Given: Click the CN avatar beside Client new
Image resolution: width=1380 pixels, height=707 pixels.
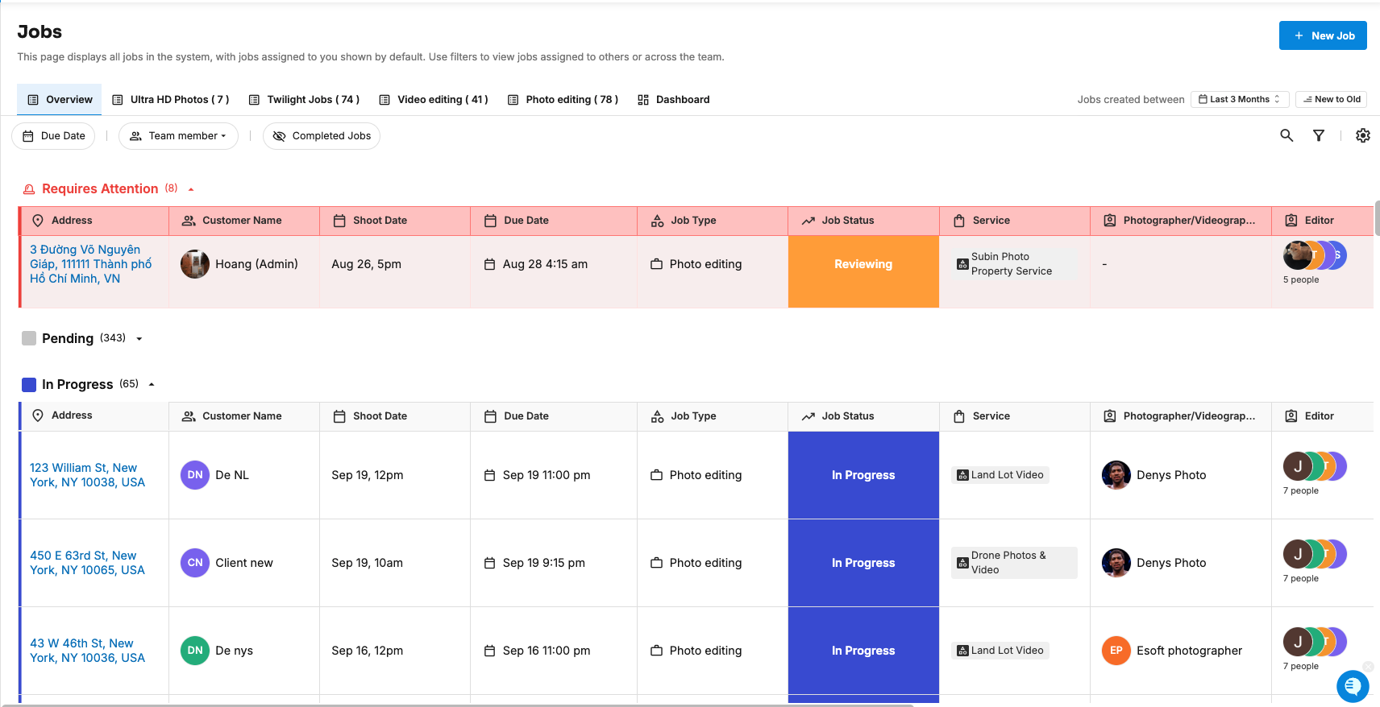Looking at the screenshot, I should pos(195,563).
